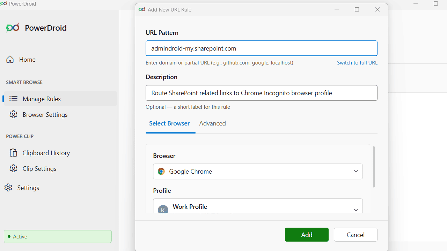This screenshot has height=251, width=447.
Task: Maximize the Add New URL Rule dialog
Action: pos(357,9)
